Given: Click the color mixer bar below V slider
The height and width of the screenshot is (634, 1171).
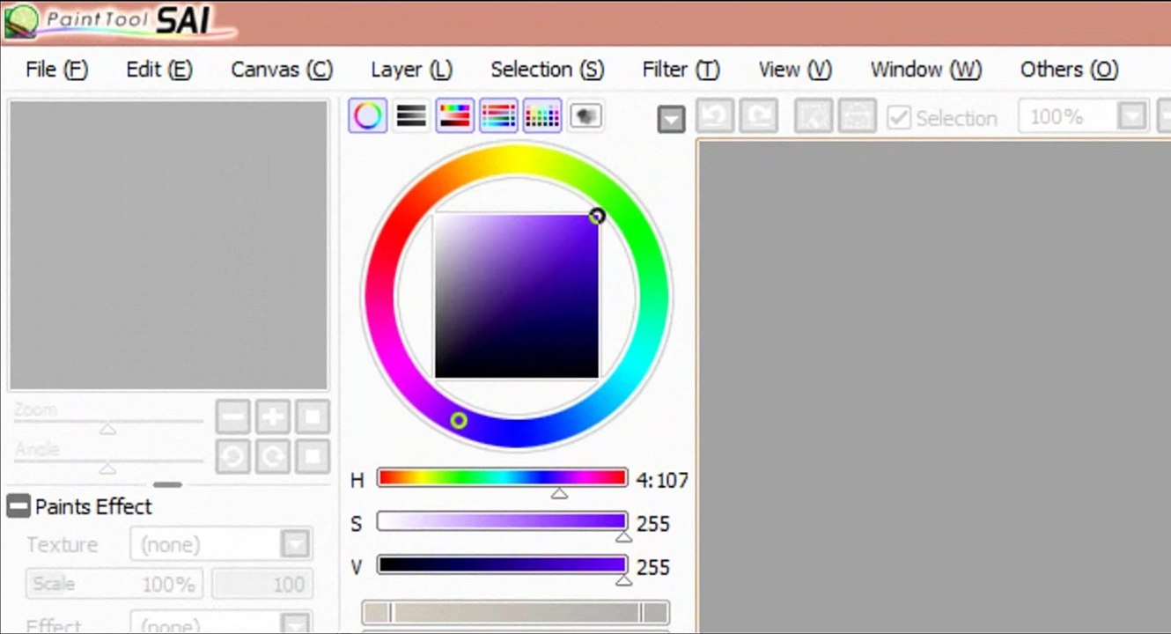Looking at the screenshot, I should pyautogui.click(x=516, y=613).
